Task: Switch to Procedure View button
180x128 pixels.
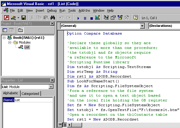Action: (60, 125)
